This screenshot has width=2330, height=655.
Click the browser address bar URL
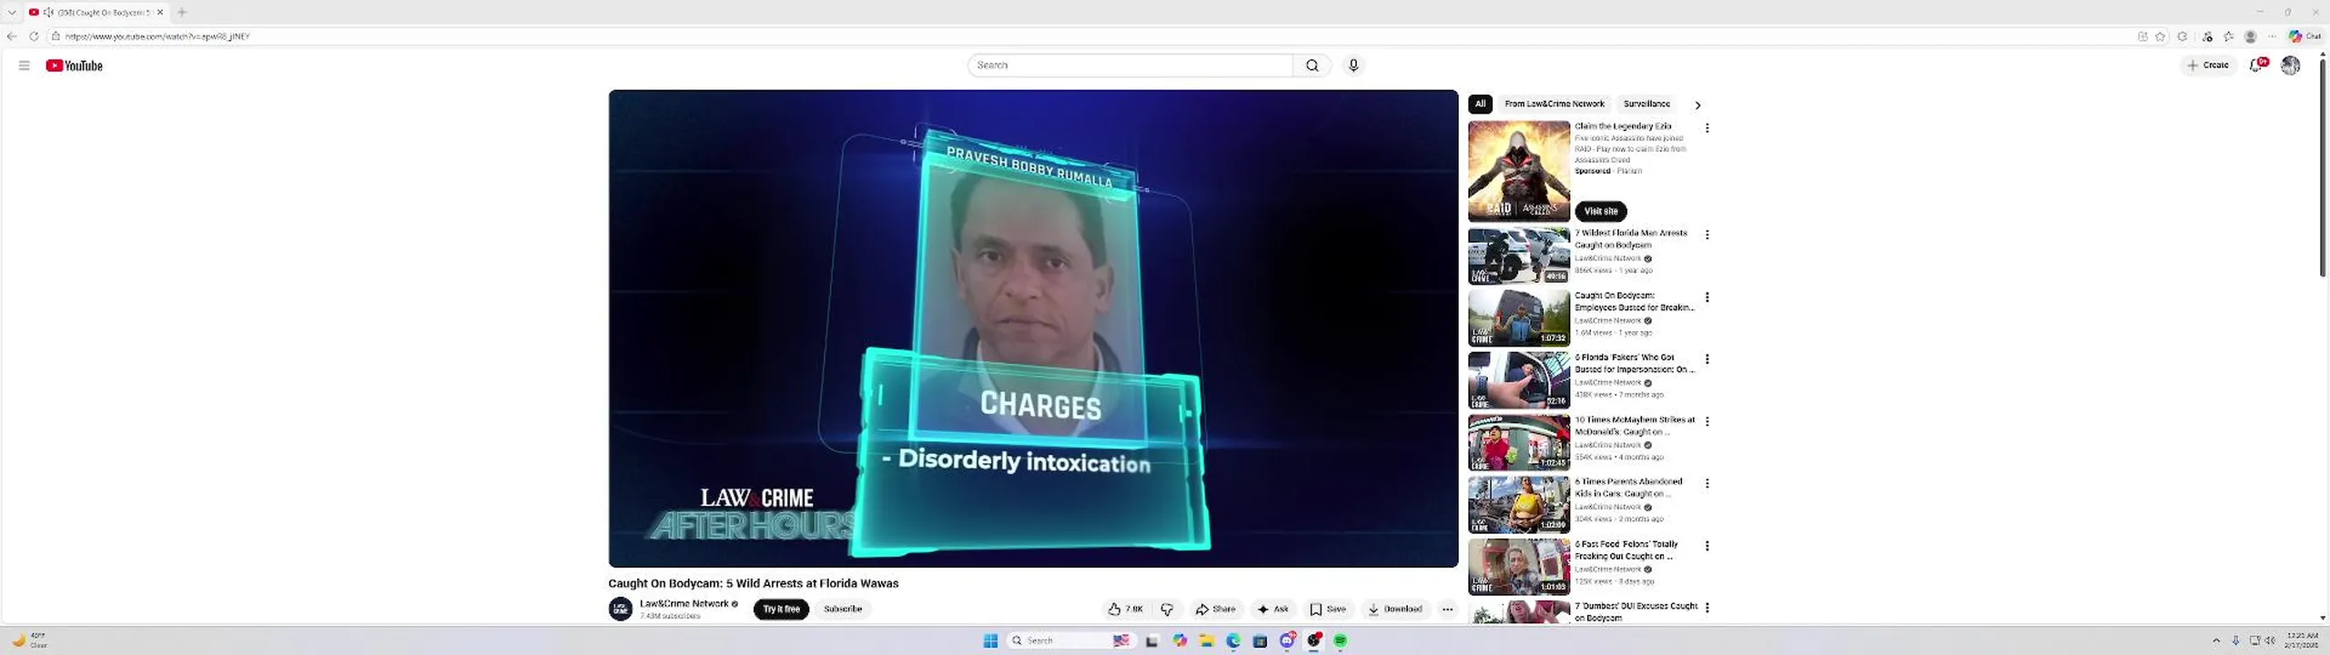point(157,36)
